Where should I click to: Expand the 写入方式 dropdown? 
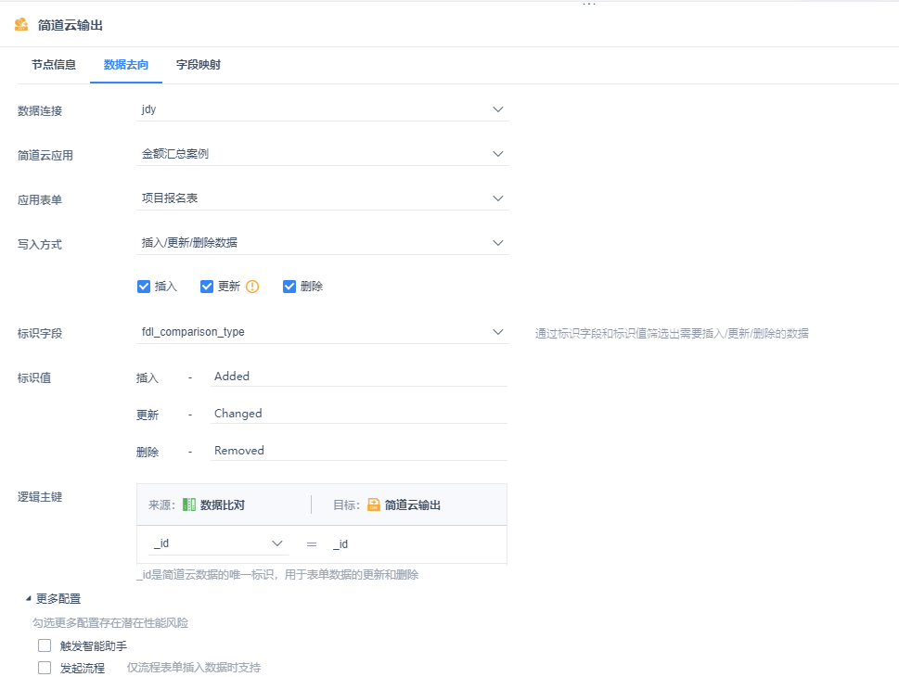point(322,243)
